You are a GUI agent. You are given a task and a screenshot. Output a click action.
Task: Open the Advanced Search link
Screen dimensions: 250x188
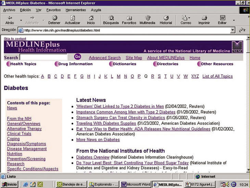[104, 58]
